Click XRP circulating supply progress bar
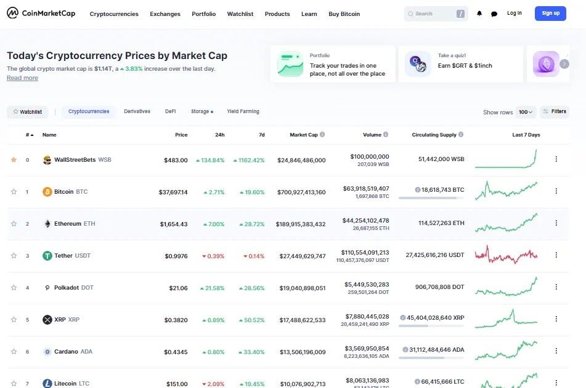 tap(431, 326)
